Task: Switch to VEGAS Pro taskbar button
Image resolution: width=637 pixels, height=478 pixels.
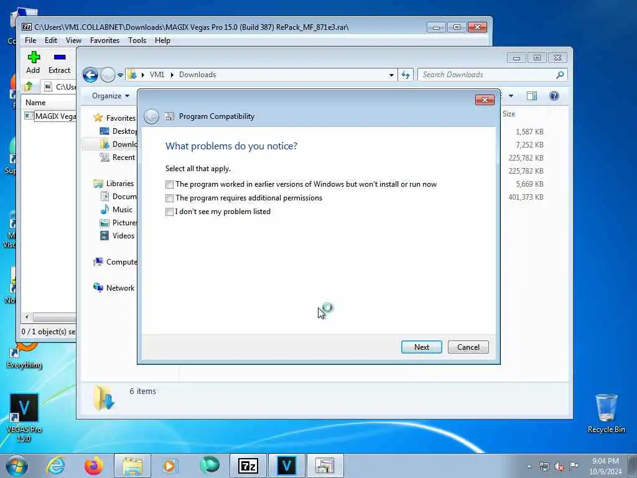Action: pos(286,466)
